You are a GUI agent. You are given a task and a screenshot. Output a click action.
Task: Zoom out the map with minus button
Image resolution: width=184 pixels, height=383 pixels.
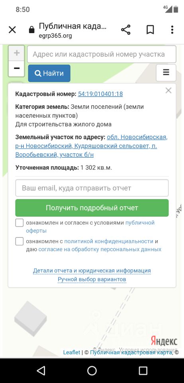[17, 68]
